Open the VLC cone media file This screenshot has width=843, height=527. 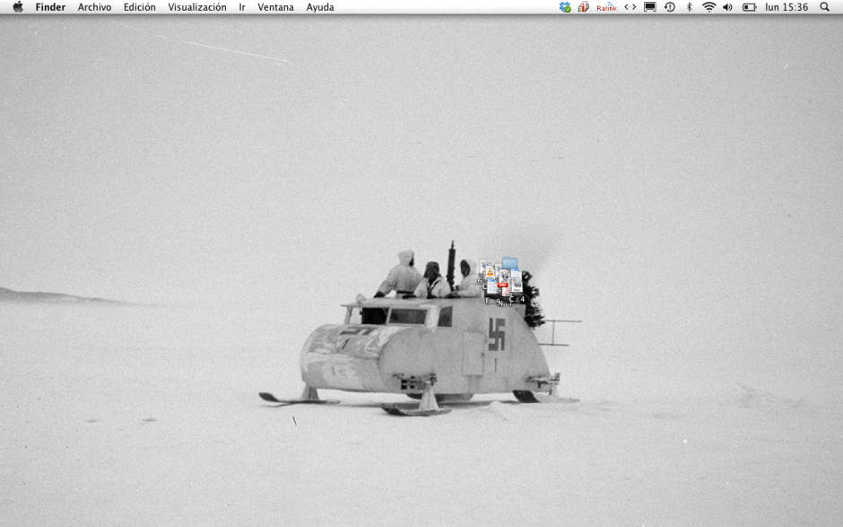490,272
